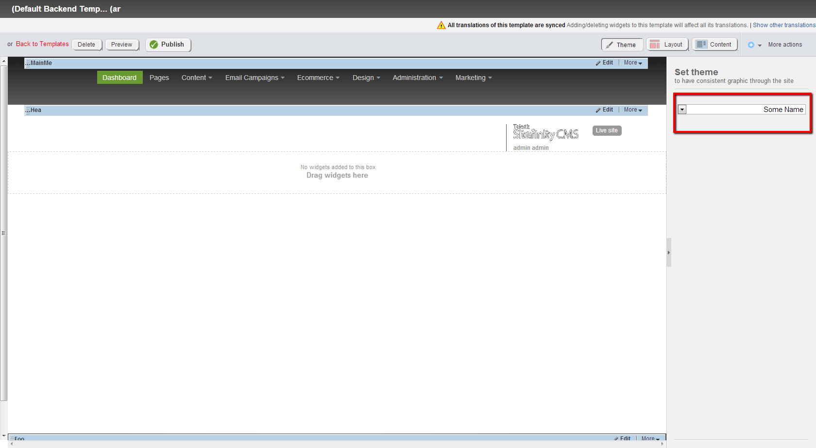The height and width of the screenshot is (448, 816).
Task: Select the Dashboard menu item
Action: (119, 78)
